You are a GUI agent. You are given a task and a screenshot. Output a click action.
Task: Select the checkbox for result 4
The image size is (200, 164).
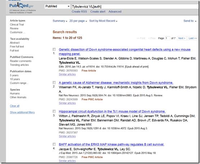click(54, 144)
